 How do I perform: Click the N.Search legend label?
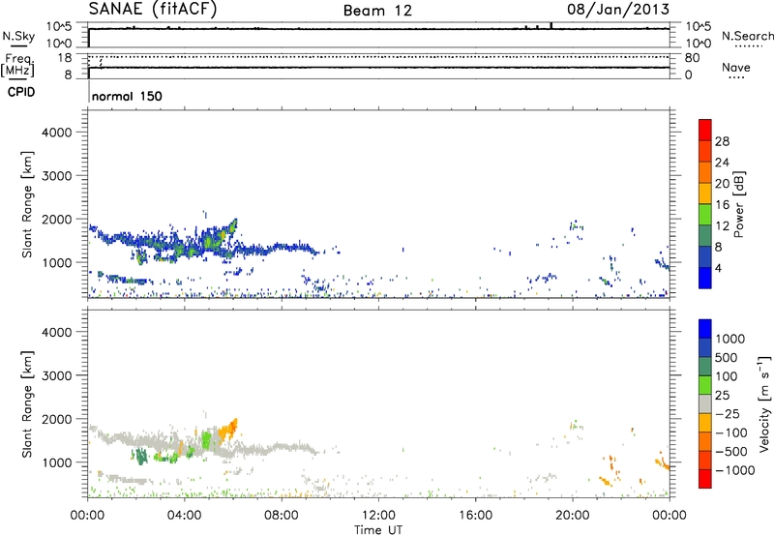[x=748, y=36]
